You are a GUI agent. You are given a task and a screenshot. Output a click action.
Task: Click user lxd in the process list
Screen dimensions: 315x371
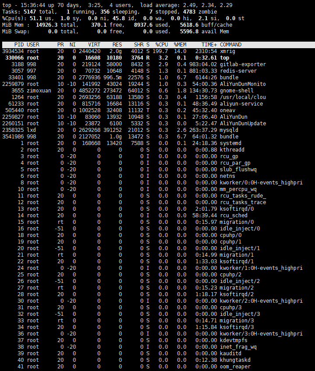coord(31,130)
